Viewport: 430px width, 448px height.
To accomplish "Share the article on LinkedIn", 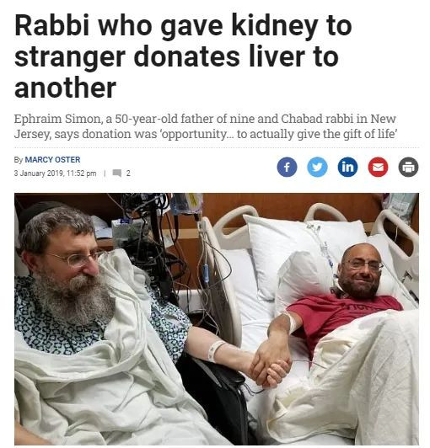I will [x=347, y=167].
